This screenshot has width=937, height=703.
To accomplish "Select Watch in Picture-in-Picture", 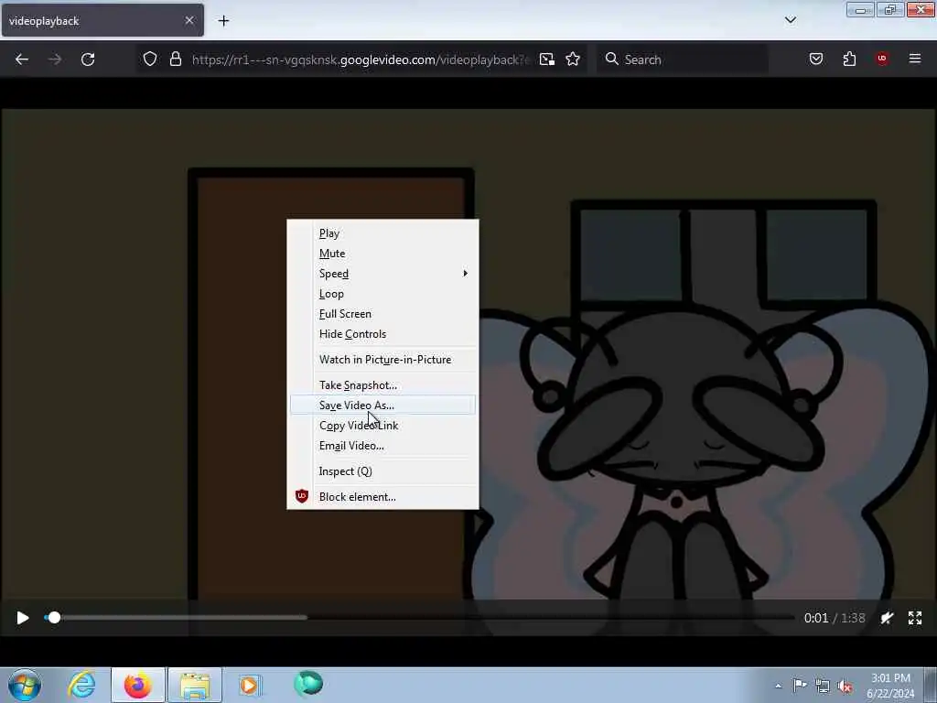I will pyautogui.click(x=382, y=360).
